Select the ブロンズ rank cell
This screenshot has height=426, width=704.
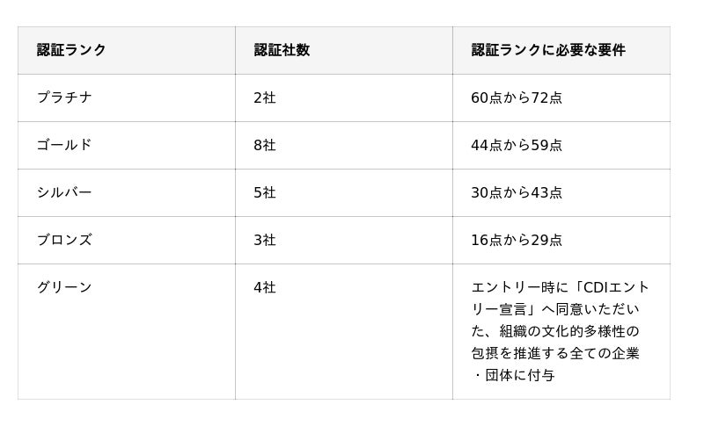pyautogui.click(x=64, y=240)
